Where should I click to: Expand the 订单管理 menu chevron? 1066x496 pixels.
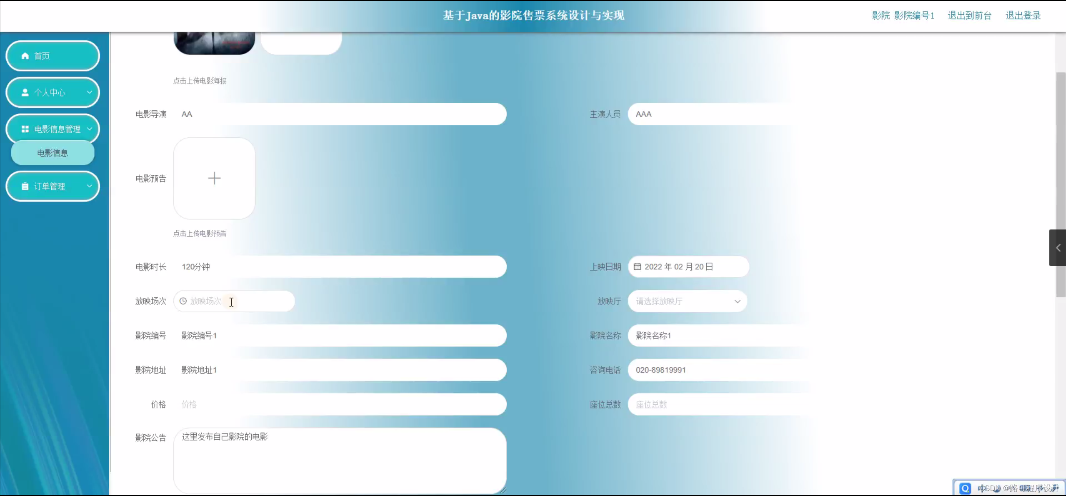click(x=89, y=186)
